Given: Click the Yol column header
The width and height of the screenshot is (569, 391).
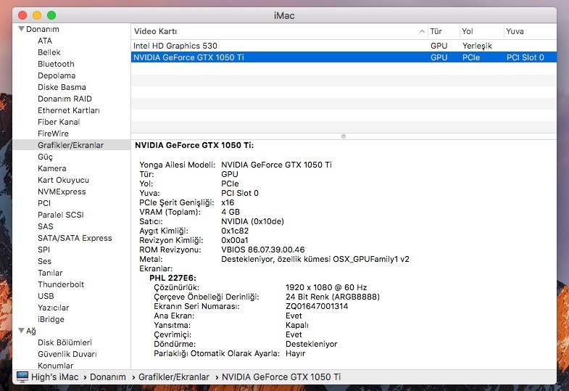Looking at the screenshot, I should [x=469, y=32].
